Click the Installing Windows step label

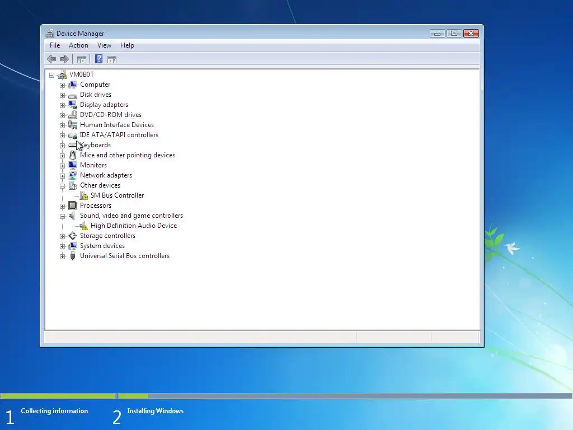coord(156,411)
